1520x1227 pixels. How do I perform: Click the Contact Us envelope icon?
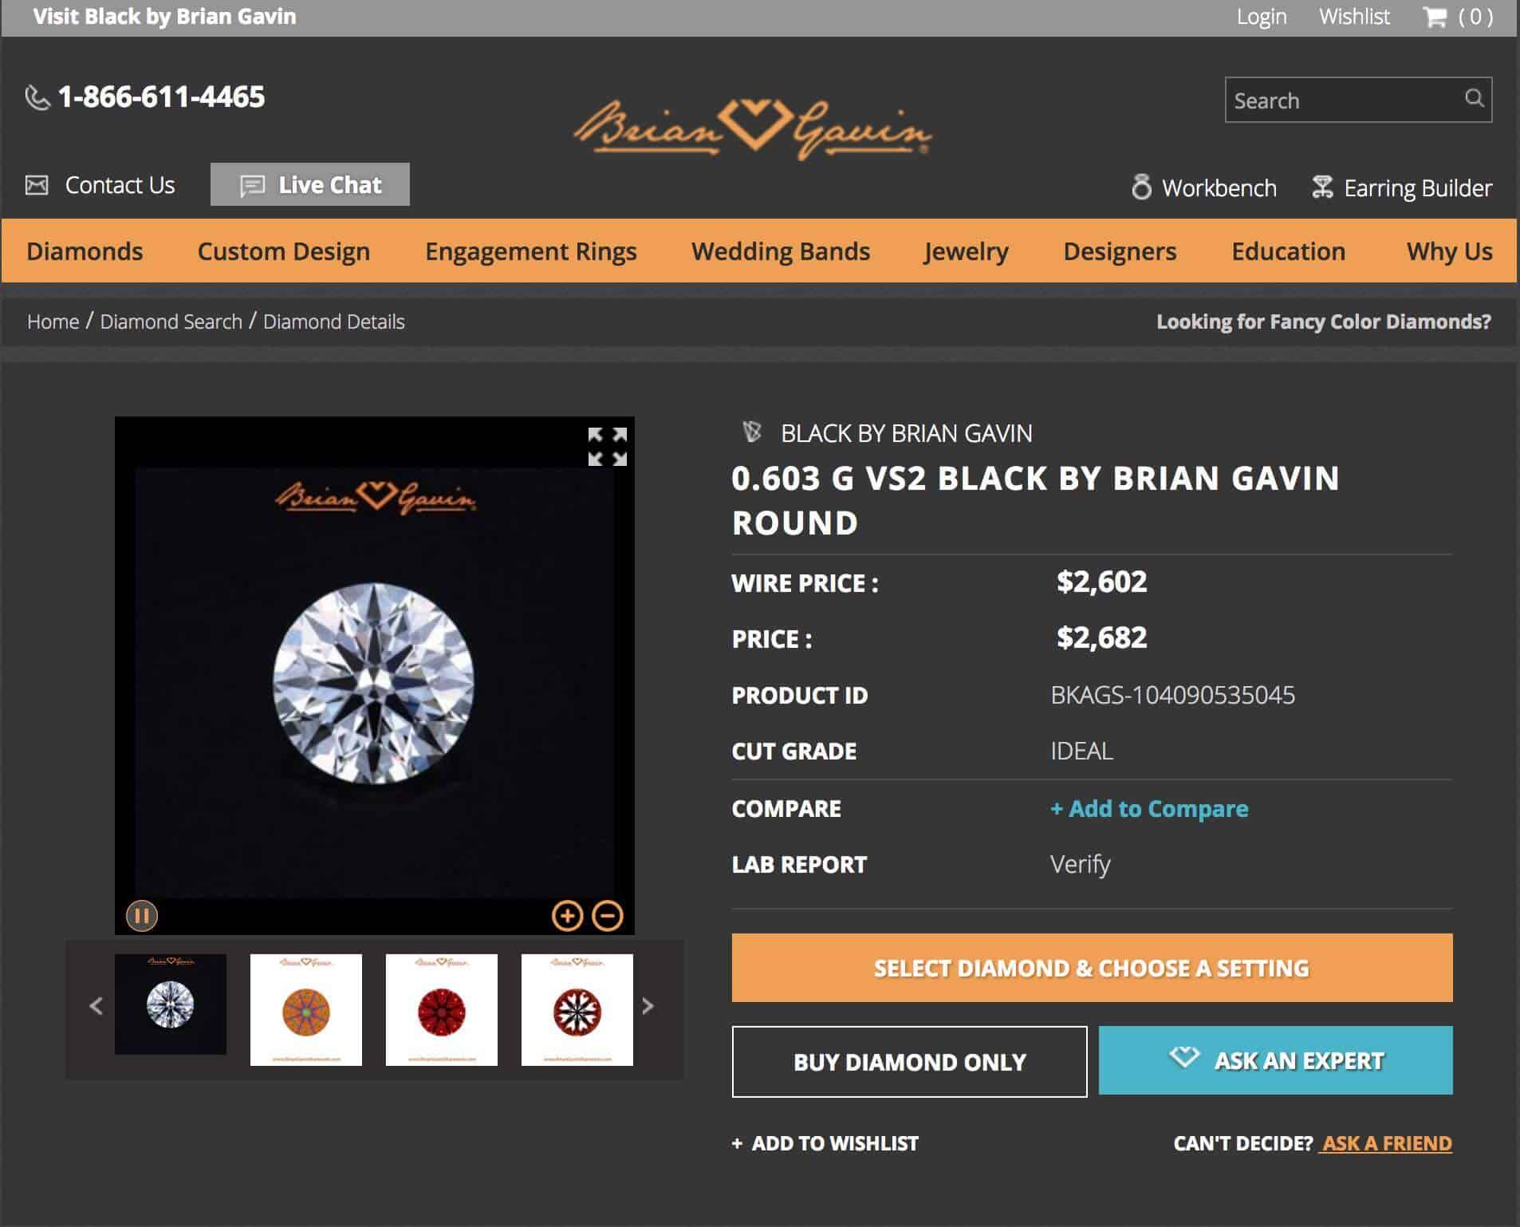[37, 185]
